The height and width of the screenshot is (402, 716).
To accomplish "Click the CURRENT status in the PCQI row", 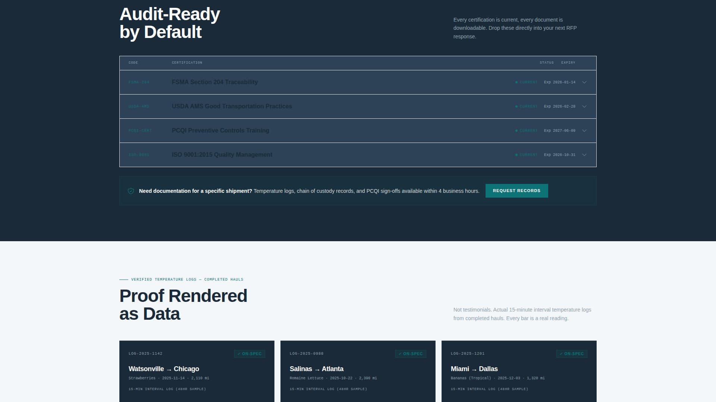I will point(527,131).
